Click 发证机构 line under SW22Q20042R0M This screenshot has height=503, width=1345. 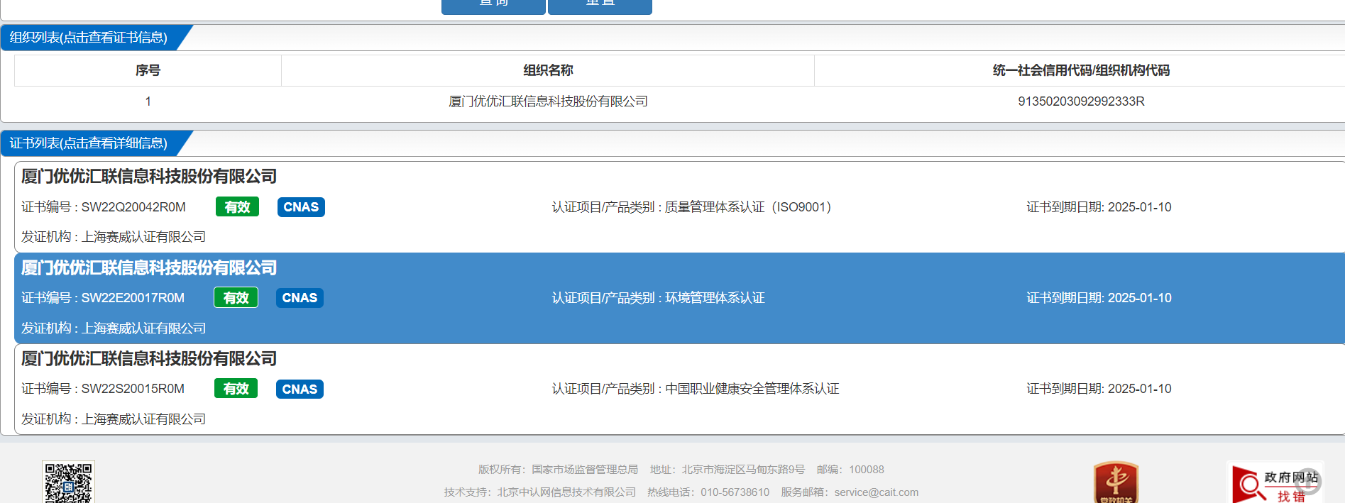tap(114, 237)
